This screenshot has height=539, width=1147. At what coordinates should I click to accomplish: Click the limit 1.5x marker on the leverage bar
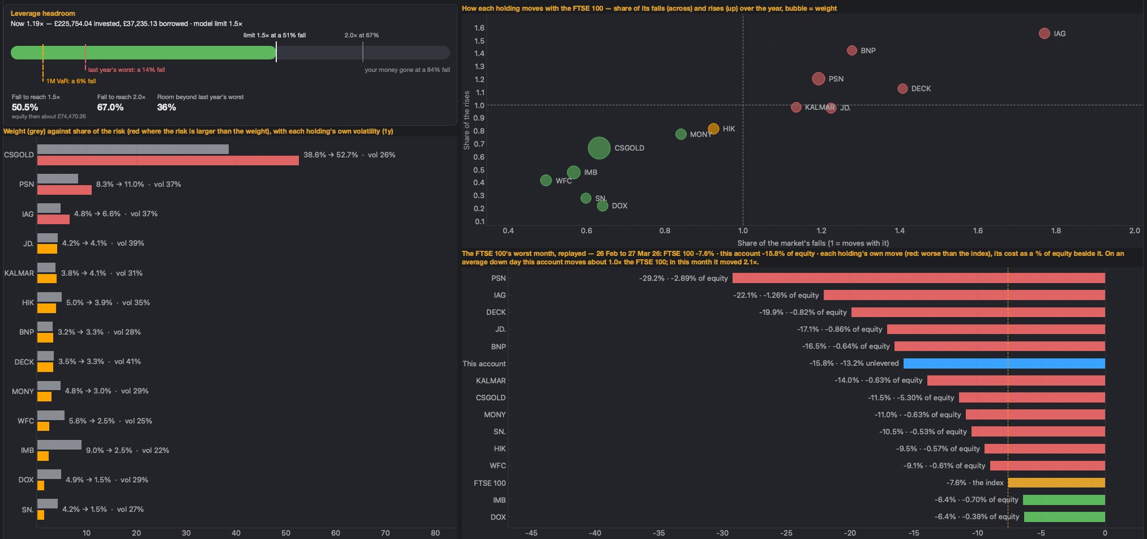[x=276, y=53]
